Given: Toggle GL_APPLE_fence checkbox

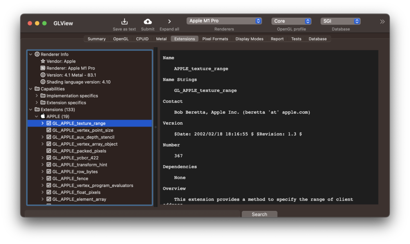Looking at the screenshot, I should (x=48, y=179).
